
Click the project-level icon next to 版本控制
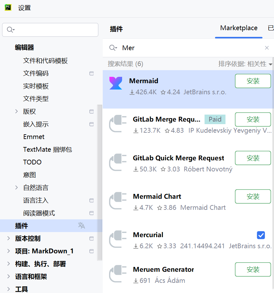[91, 239]
